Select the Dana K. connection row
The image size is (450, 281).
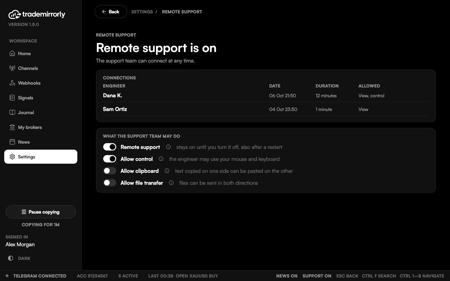coord(266,96)
